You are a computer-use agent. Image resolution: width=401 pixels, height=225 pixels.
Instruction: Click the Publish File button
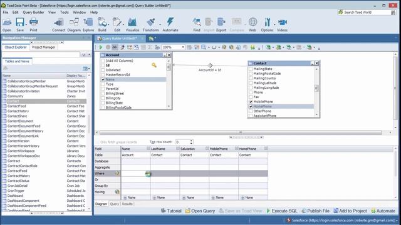point(316,211)
